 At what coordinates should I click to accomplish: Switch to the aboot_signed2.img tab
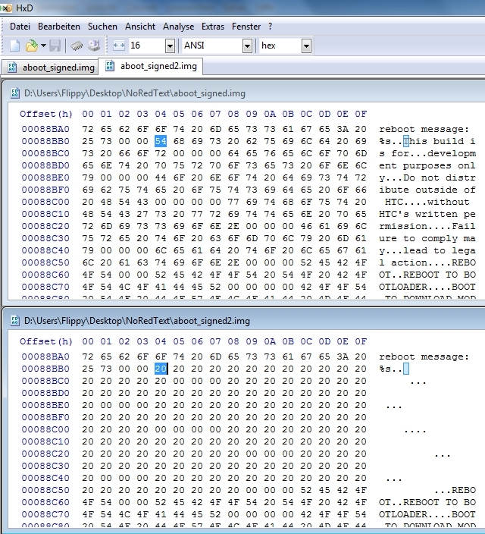pos(152,67)
